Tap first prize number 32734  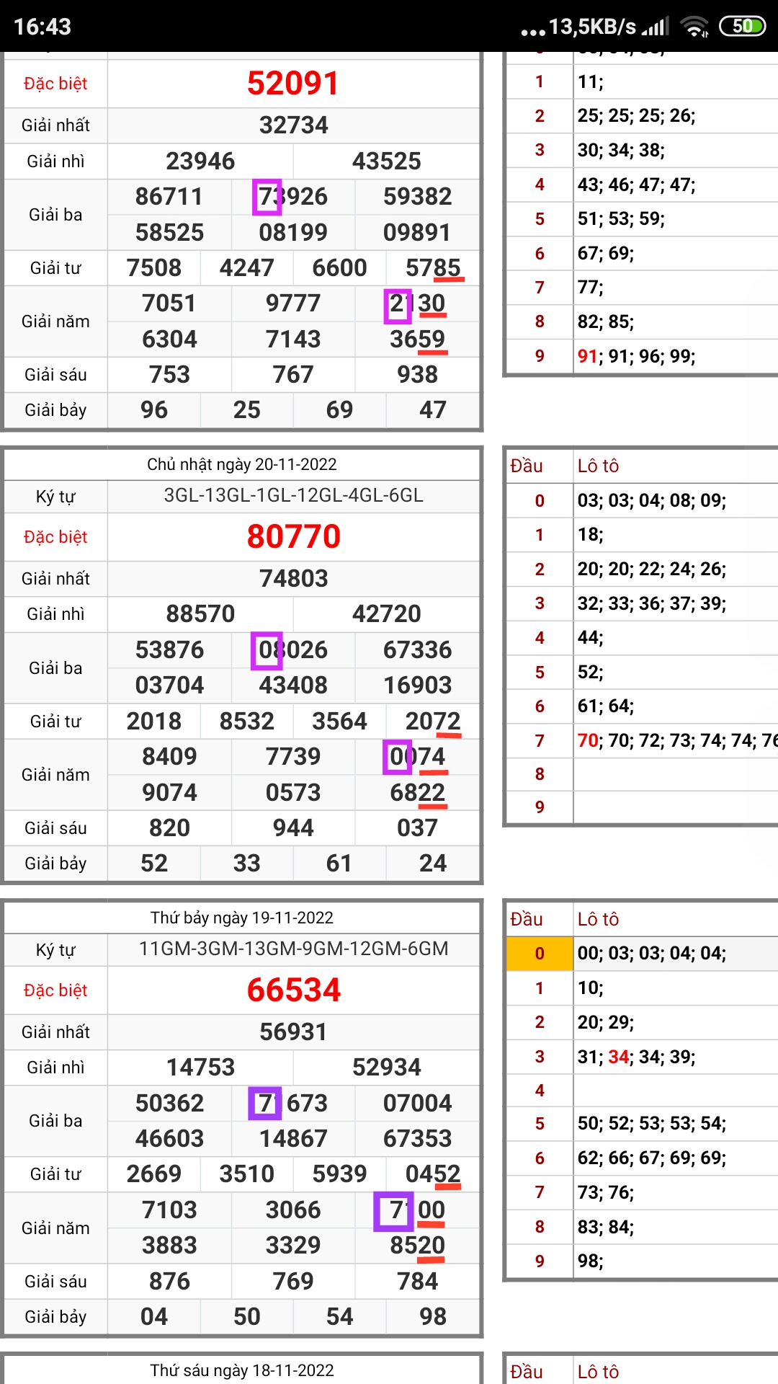pos(293,125)
